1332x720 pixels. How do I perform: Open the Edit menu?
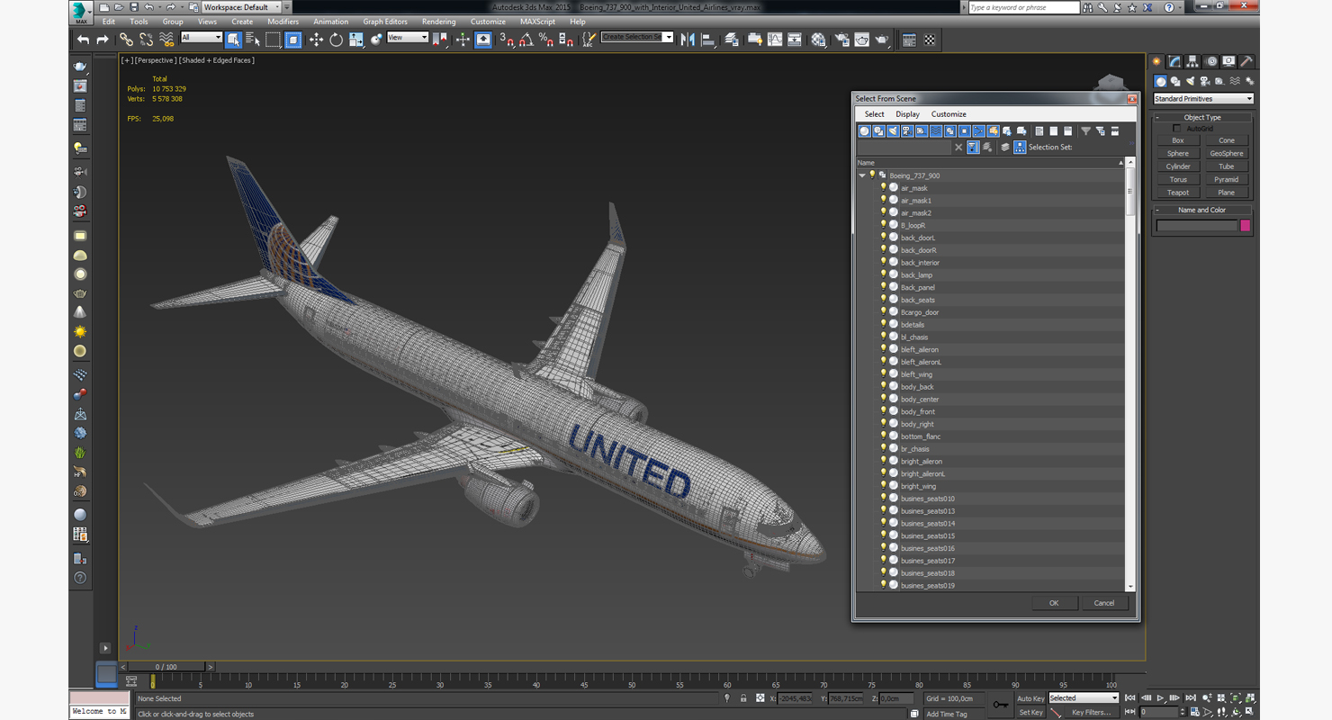pos(108,22)
